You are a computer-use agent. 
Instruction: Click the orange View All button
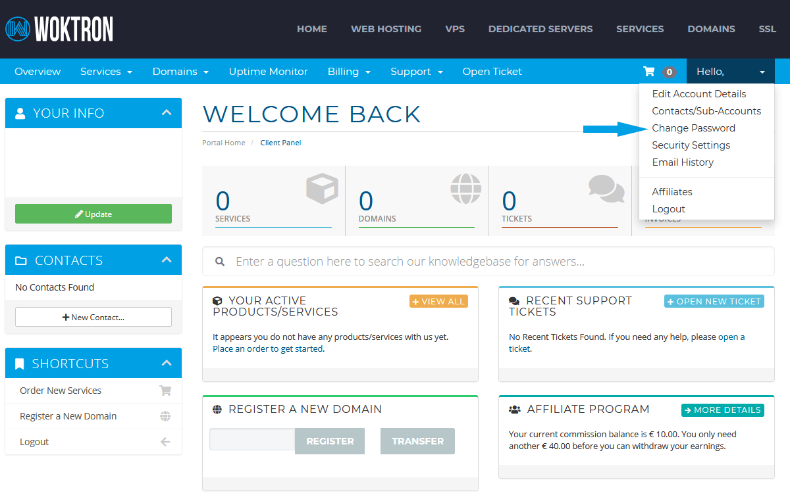pos(438,301)
